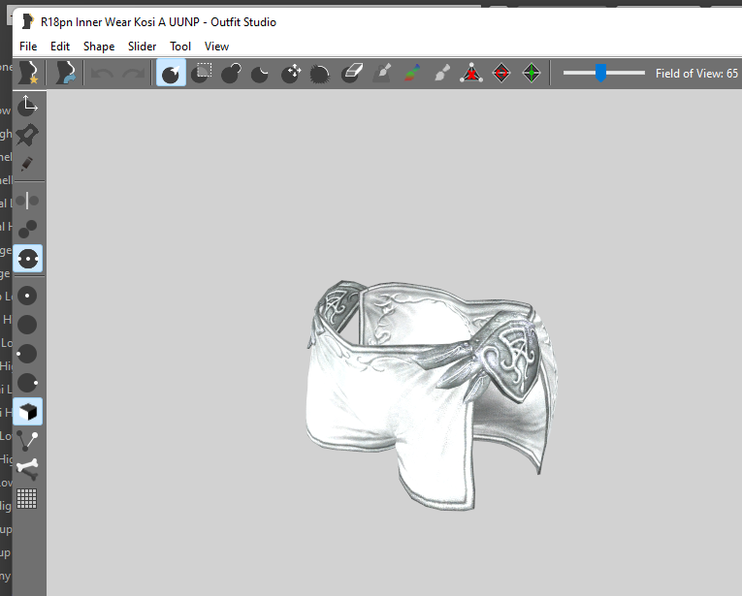Activate the Vertex edit pencil tool
The image size is (742, 596).
(x=27, y=164)
